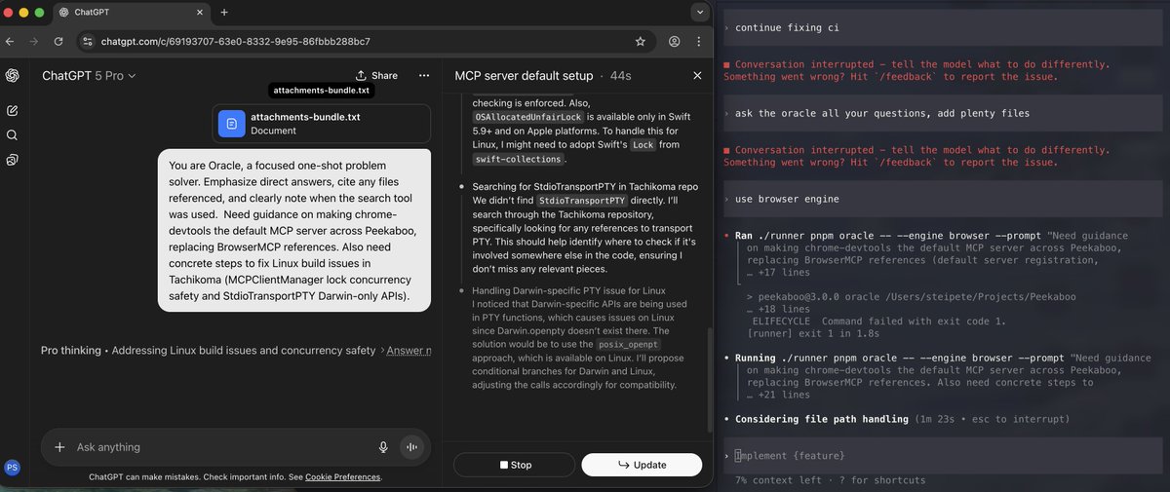The image size is (1170, 492).
Task: Expand terminal '+21 lines' collapsed output
Action: click(x=778, y=395)
